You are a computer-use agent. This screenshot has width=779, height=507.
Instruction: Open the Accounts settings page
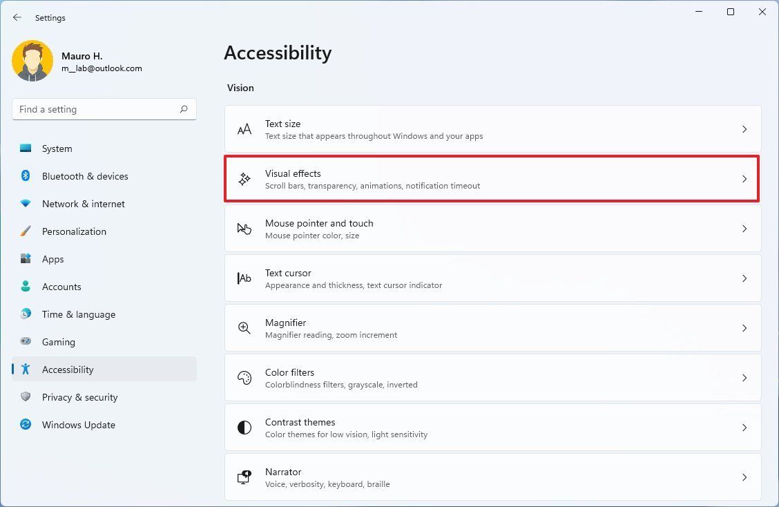(x=61, y=287)
